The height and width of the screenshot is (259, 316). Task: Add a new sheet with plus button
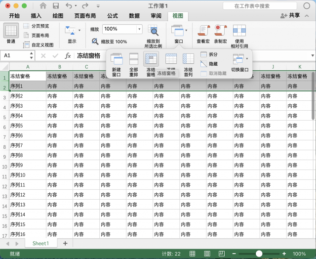tap(65, 244)
